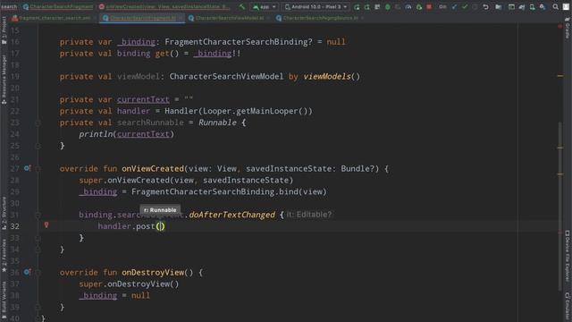
Task: Open the Device File Explorer tool window
Action: tap(568, 257)
